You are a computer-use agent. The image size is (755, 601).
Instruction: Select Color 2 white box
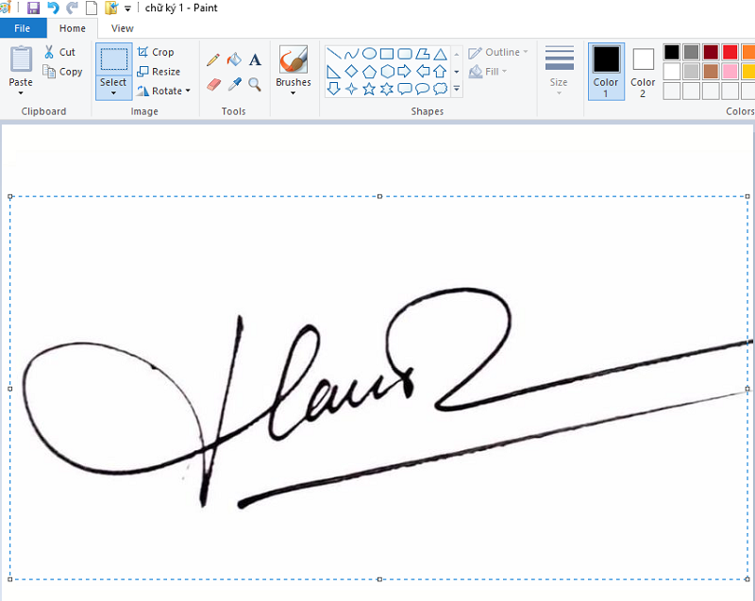tap(644, 71)
